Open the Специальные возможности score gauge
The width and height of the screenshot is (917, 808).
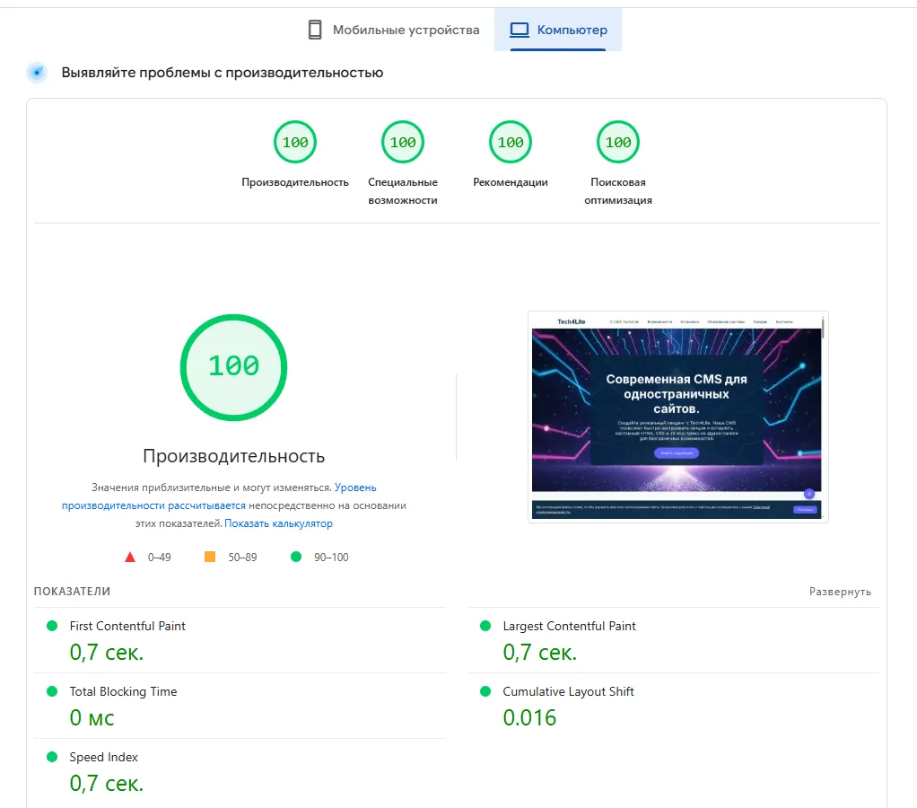403,143
